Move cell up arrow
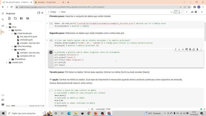206x116 pixels. click(175, 49)
